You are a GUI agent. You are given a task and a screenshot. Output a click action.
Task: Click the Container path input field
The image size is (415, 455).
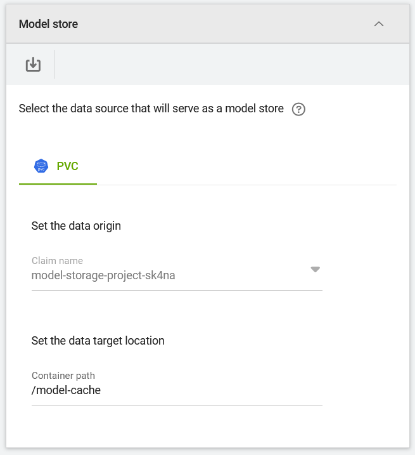click(177, 390)
